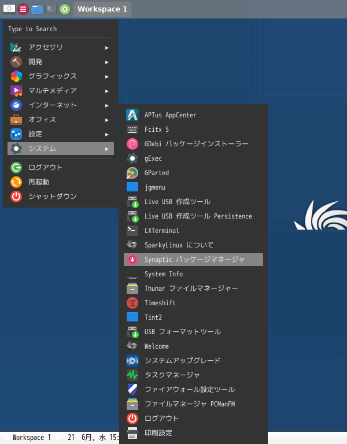The image size is (347, 444).
Task: Expand the オフィス submenu arrow
Action: (x=106, y=120)
